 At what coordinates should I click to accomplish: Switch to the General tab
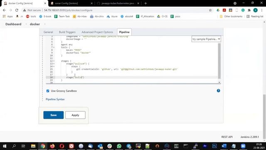coord(48,32)
